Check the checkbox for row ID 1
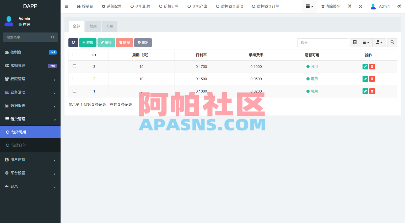405x223 pixels. pyautogui.click(x=74, y=91)
